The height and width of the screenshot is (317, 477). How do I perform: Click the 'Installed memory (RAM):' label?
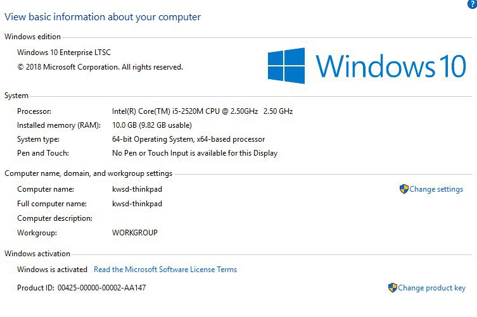59,125
